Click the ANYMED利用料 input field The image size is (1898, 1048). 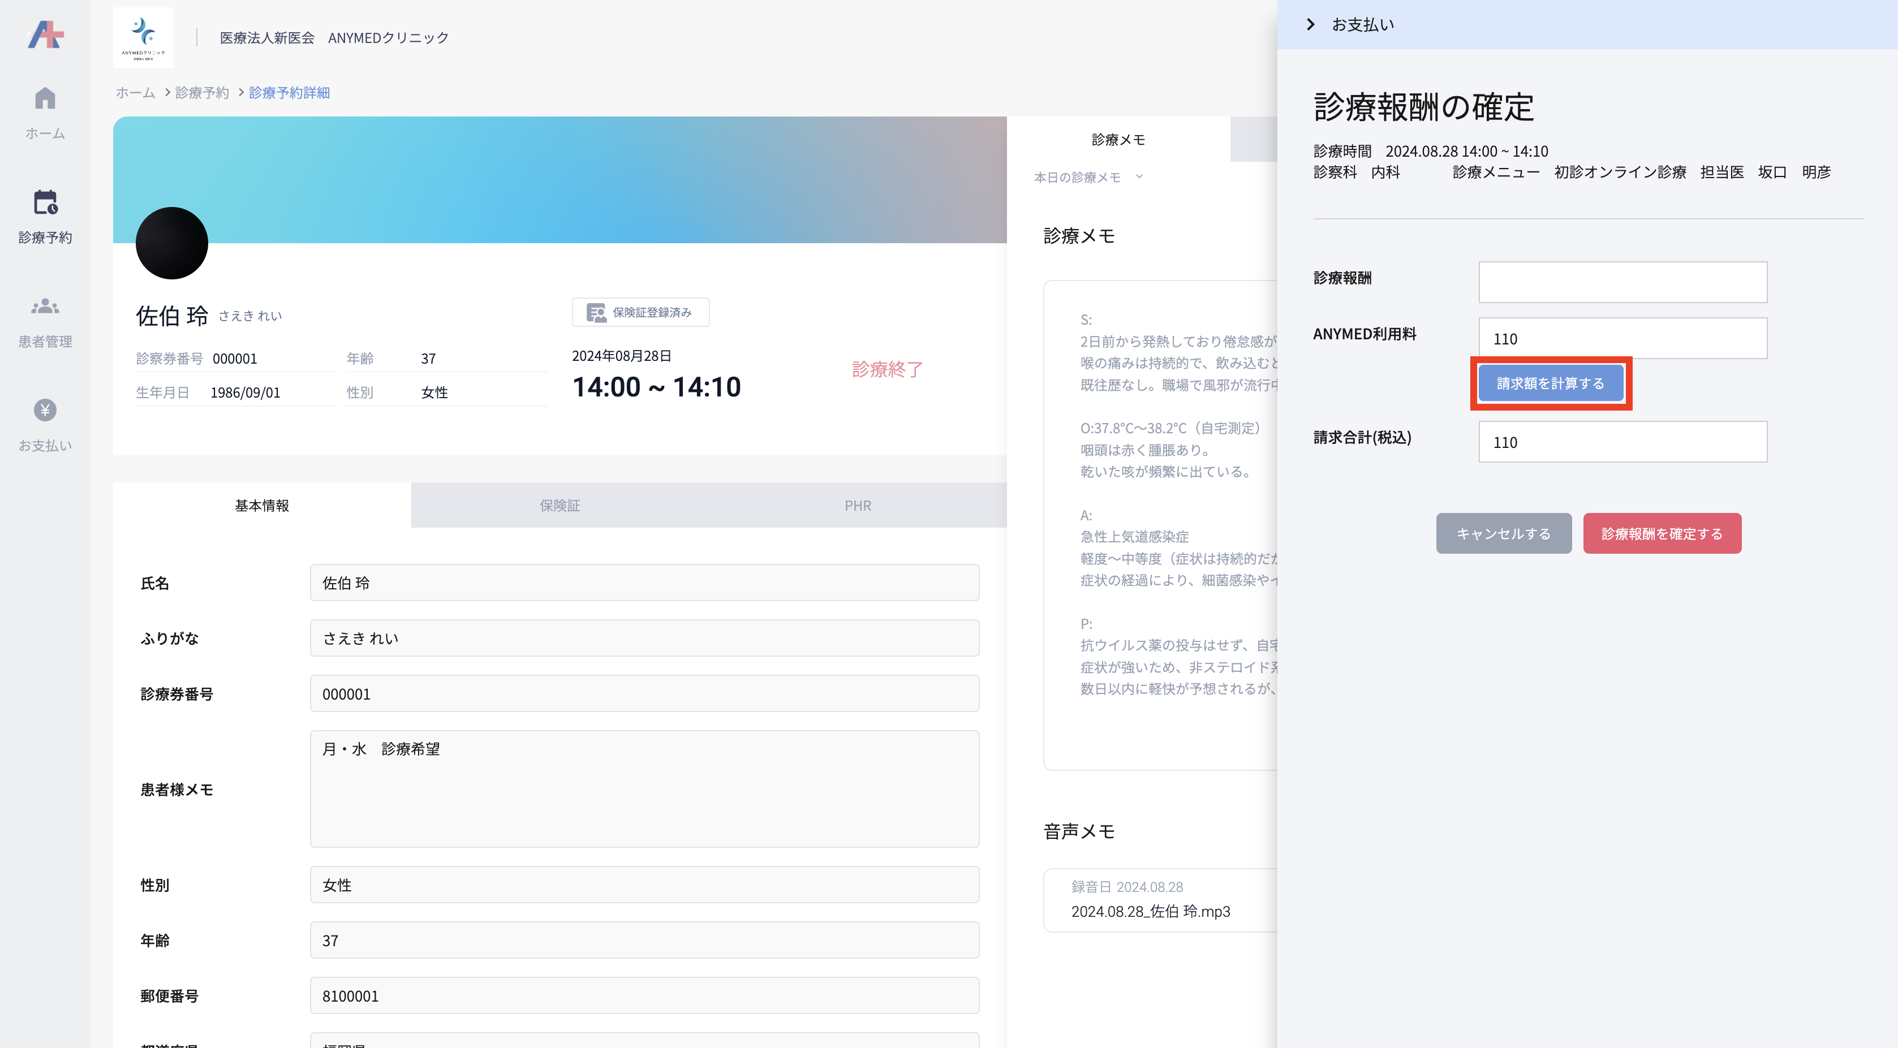tap(1622, 338)
